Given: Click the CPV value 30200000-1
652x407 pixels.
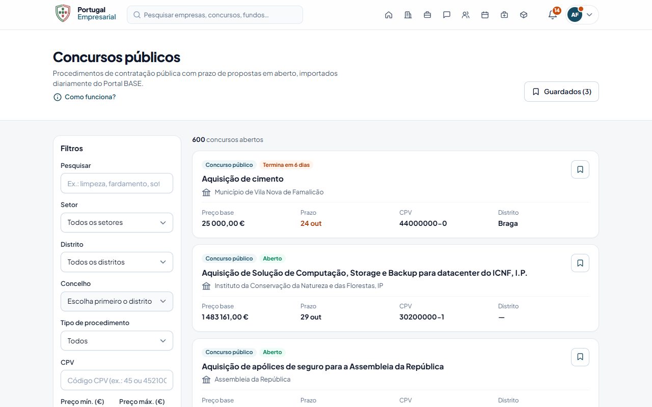Looking at the screenshot, I should (422, 317).
